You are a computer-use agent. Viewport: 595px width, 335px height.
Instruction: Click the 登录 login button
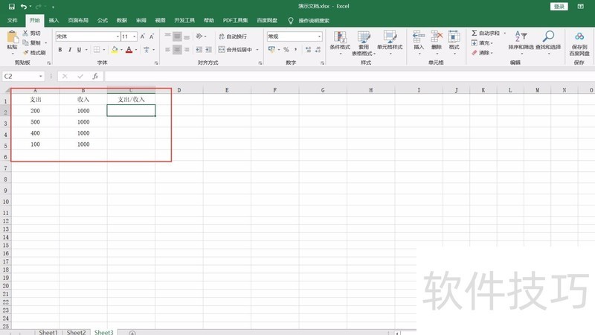tap(559, 6)
